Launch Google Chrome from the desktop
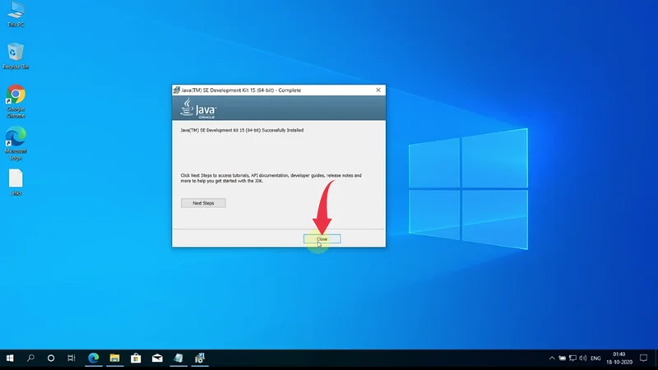The image size is (658, 370). point(16,96)
